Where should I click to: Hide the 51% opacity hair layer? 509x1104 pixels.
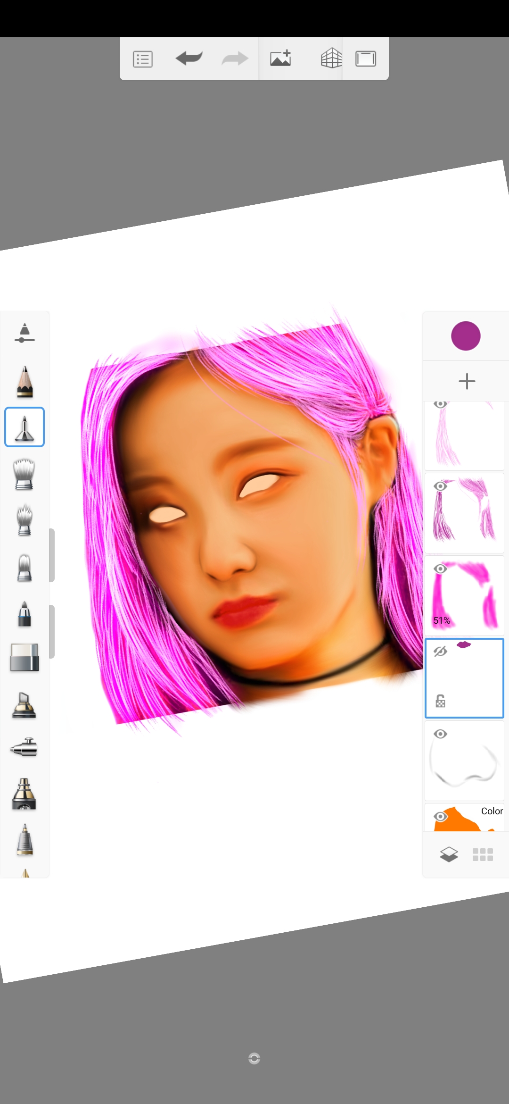click(x=440, y=569)
